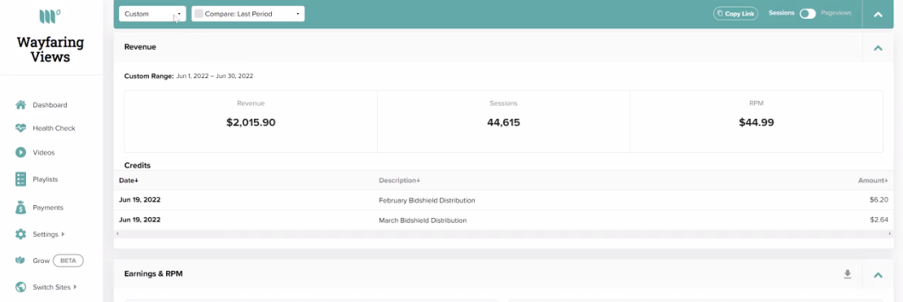Click the Payments money bag icon
The width and height of the screenshot is (903, 302).
pyautogui.click(x=20, y=207)
